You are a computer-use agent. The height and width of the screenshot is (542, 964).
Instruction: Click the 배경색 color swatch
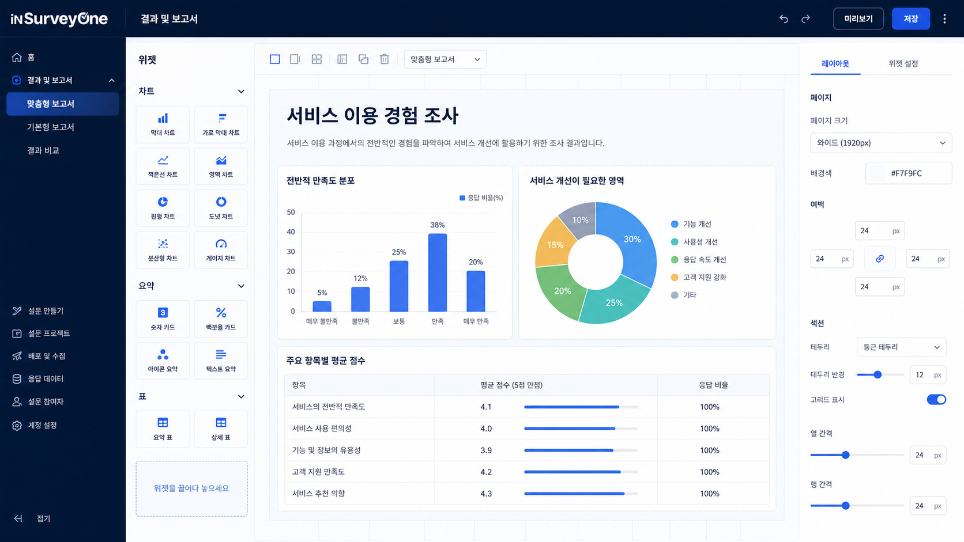pyautogui.click(x=878, y=173)
